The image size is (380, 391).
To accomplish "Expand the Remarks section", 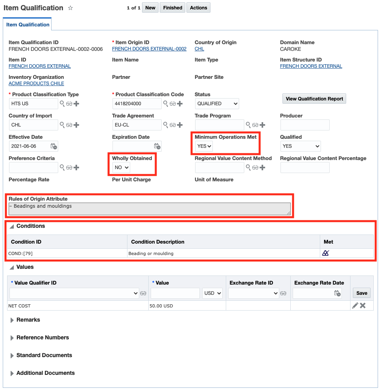I will 12,320.
